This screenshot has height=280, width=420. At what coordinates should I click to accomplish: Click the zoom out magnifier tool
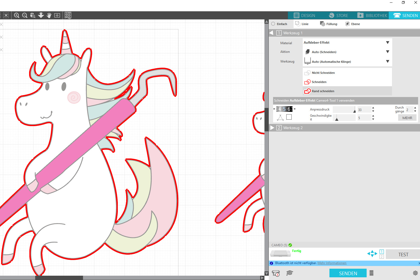pos(25,15)
